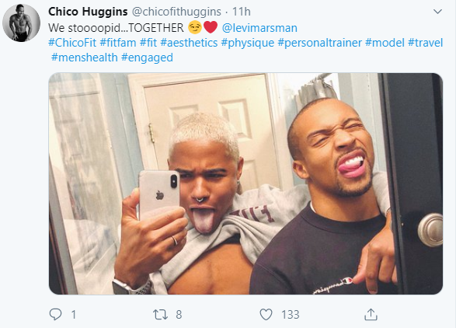Like the tweet with the heart icon

point(266,315)
